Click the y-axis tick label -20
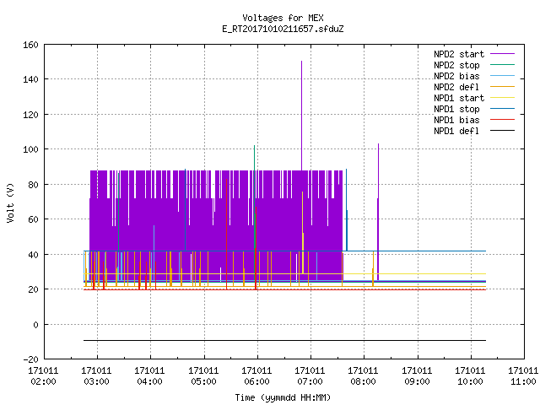 click(x=30, y=359)
